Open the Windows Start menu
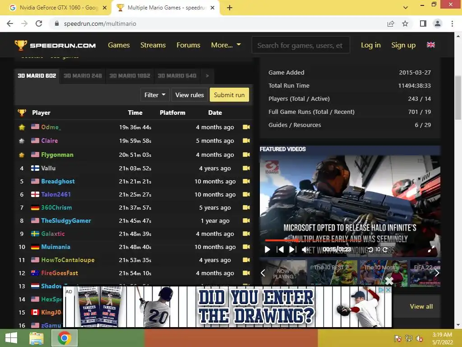 11,338
